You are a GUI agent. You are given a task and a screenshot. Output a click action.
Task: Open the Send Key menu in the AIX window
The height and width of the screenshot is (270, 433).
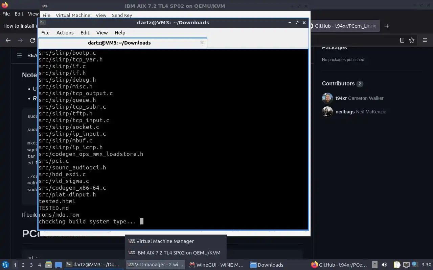[x=122, y=15]
